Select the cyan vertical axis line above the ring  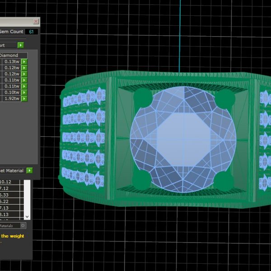click(x=180, y=36)
